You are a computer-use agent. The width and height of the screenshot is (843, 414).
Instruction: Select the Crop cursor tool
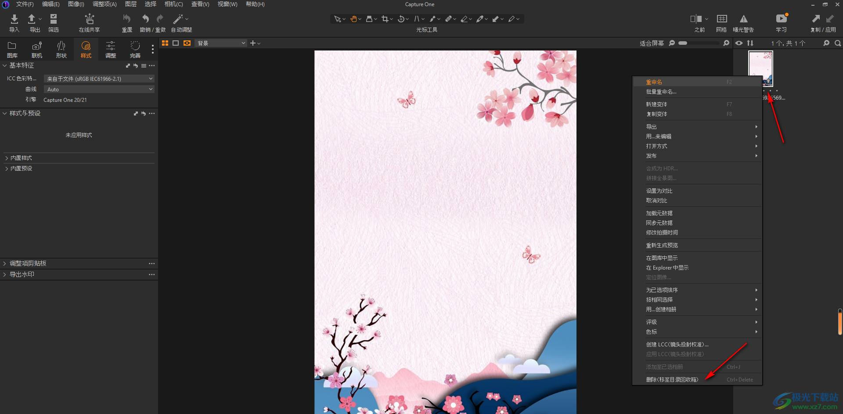pos(385,19)
